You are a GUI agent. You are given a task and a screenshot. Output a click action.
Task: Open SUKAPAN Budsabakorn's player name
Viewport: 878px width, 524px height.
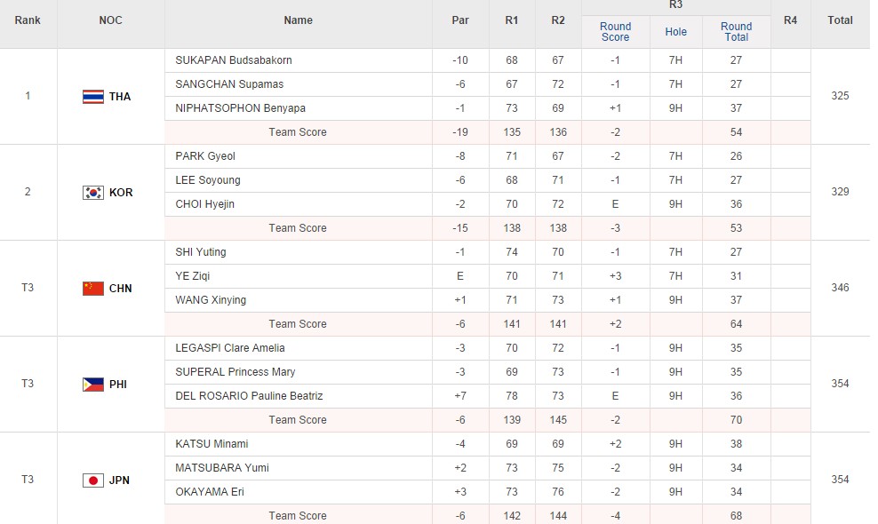(x=234, y=60)
